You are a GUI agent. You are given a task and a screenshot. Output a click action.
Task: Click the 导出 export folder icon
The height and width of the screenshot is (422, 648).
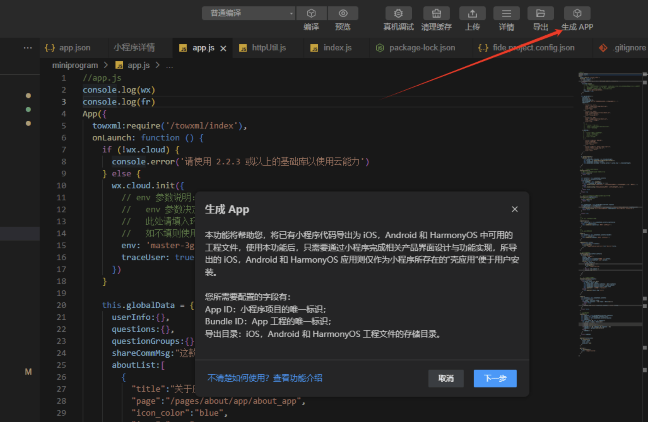tap(540, 13)
